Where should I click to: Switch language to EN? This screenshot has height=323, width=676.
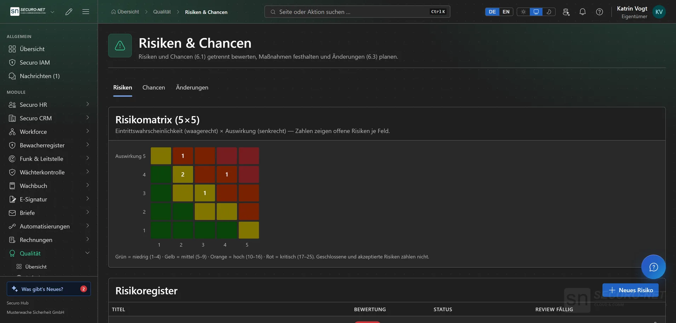coord(506,12)
